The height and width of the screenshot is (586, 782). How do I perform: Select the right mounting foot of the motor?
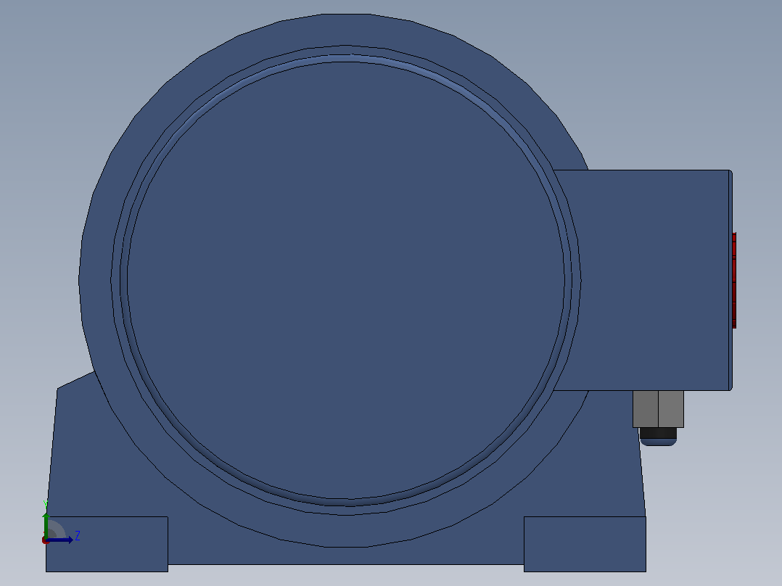click(x=585, y=544)
